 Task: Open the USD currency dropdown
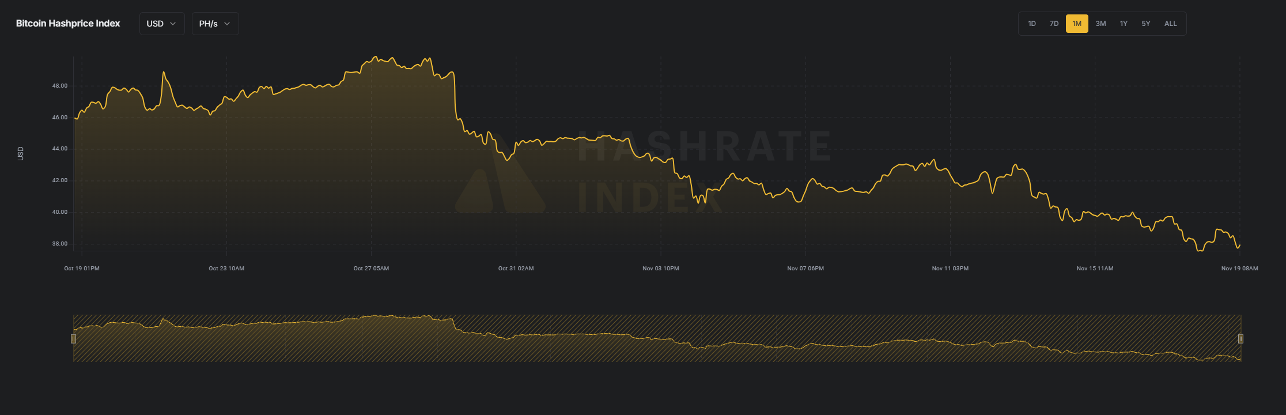pyautogui.click(x=161, y=24)
